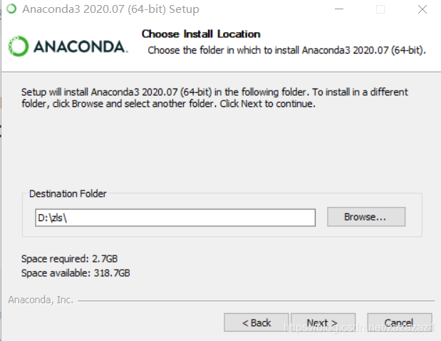Viewport: 441px width, 341px height.
Task: Click the 'Anaconda, Inc.' footer label
Action: tap(41, 300)
